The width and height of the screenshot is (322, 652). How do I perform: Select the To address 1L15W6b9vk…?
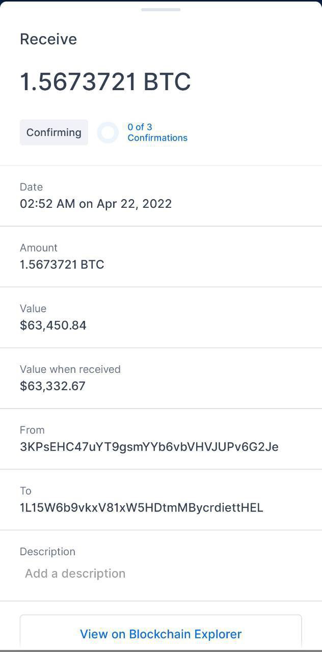click(x=141, y=507)
